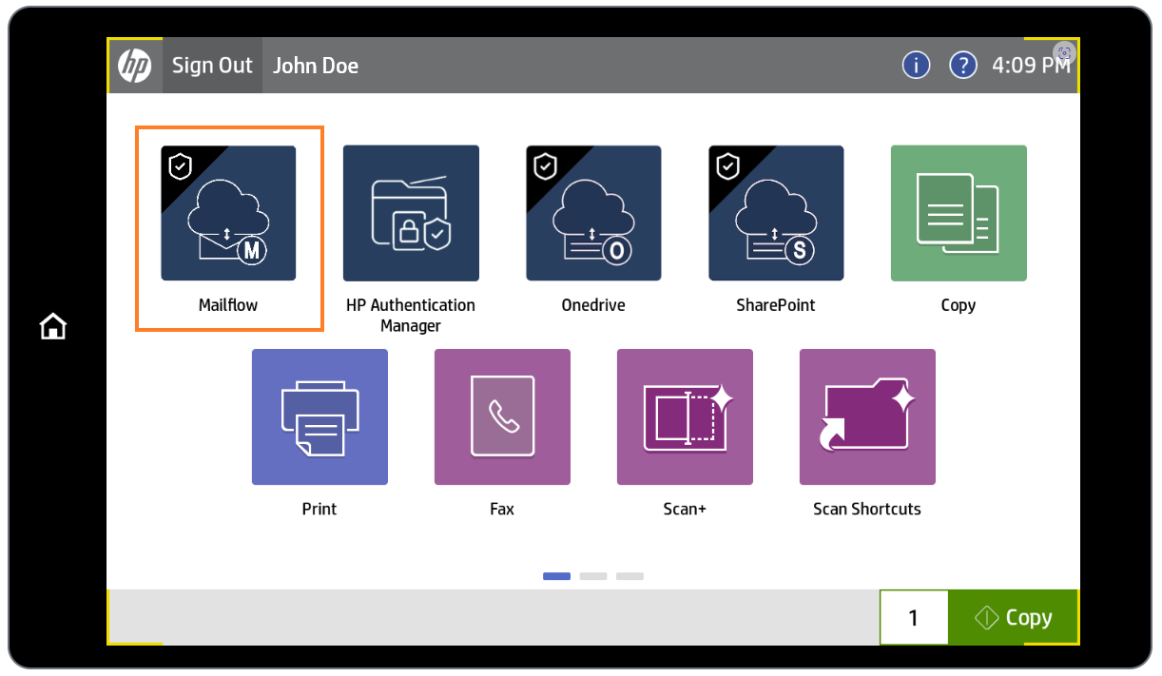The image size is (1162, 676).
Task: Open Scan Shortcuts tile
Action: (867, 416)
